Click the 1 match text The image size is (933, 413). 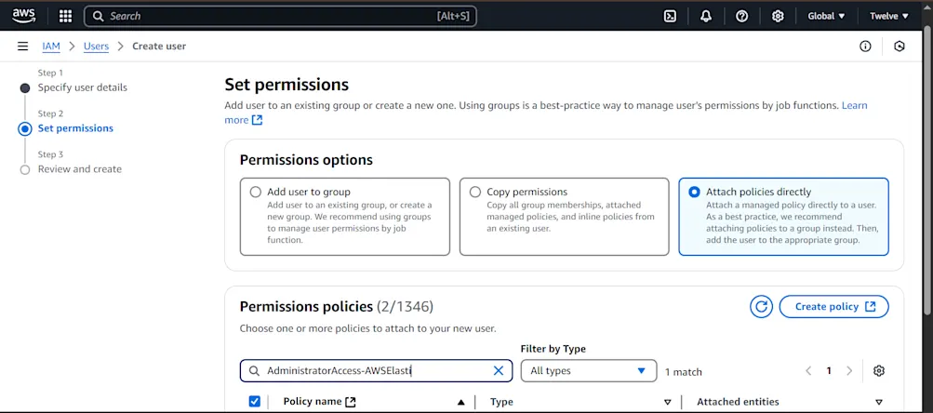point(683,372)
